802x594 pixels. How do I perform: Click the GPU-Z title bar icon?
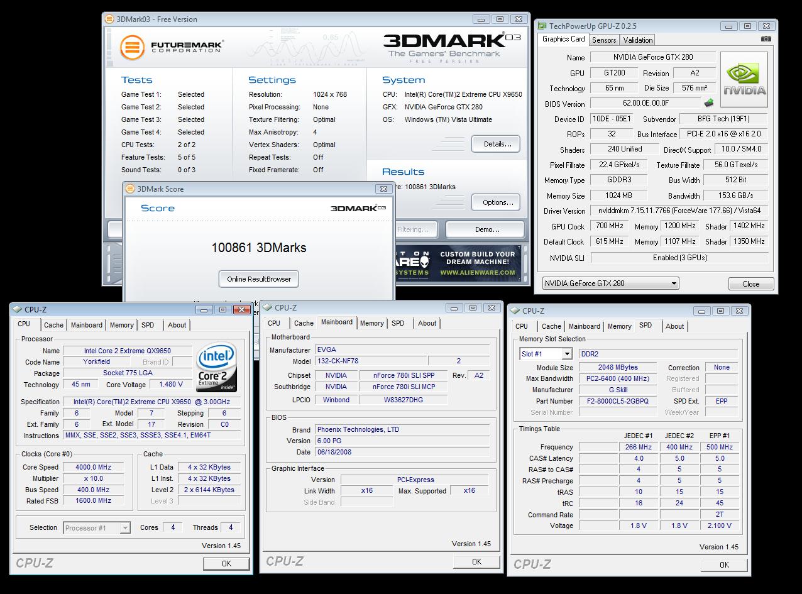542,26
